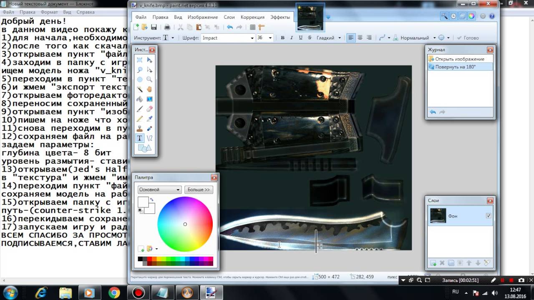Toggle bold text formatting
This screenshot has height=300, width=534.
[x=282, y=37]
